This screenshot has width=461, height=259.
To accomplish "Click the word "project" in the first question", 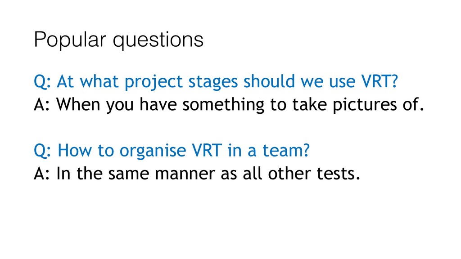I will tap(154, 82).
